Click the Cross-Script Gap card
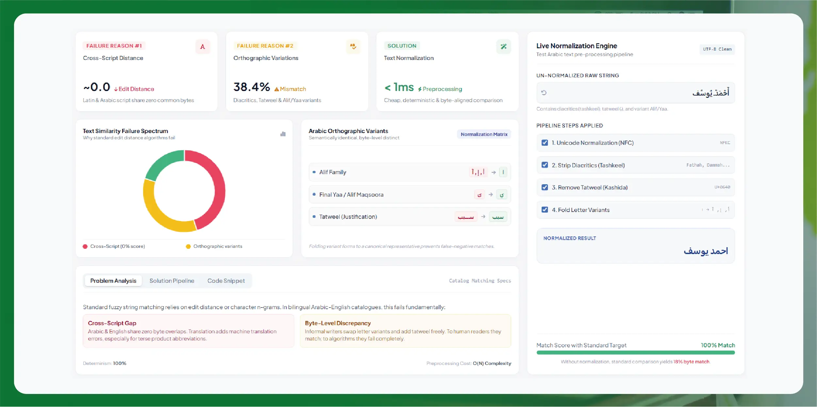Viewport: 817px width, 407px height. pyautogui.click(x=188, y=331)
